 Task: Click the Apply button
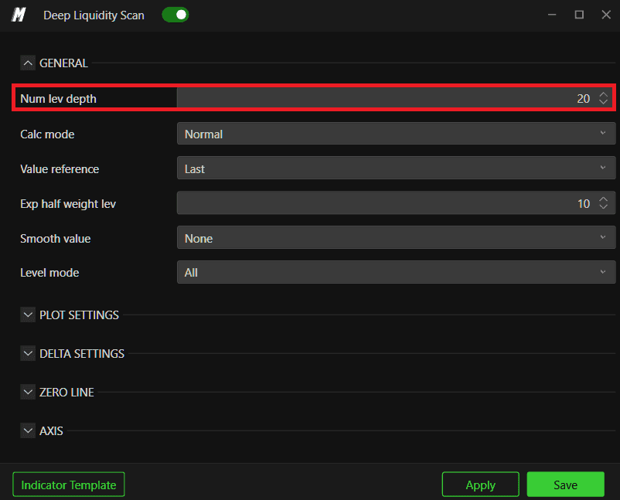point(480,485)
